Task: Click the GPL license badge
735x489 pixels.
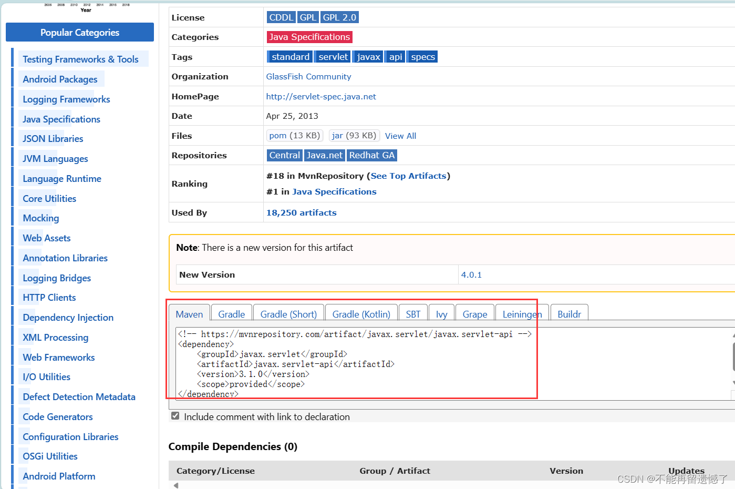Action: [x=308, y=17]
